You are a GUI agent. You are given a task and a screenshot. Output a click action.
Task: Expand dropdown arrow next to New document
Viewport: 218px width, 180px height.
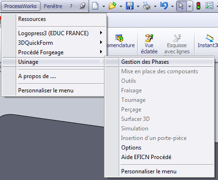point(104,6)
